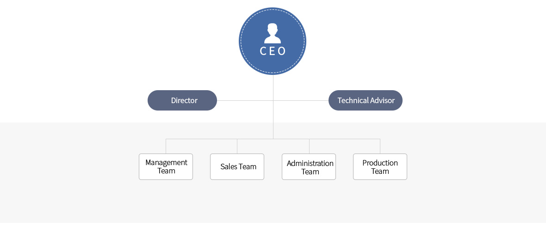The width and height of the screenshot is (546, 228).
Task: Select the Administration Team box
Action: 309,166
